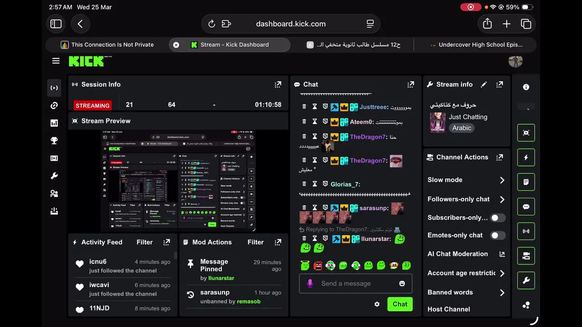
Task: Open the wrench settings icon in left sidebar
Action: [54, 176]
